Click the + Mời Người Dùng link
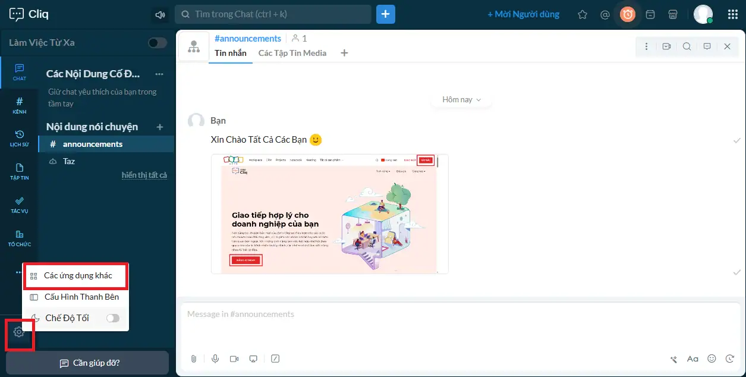The height and width of the screenshot is (377, 746). [523, 14]
